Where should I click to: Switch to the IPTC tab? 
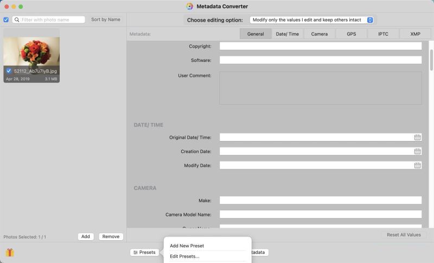coord(383,34)
